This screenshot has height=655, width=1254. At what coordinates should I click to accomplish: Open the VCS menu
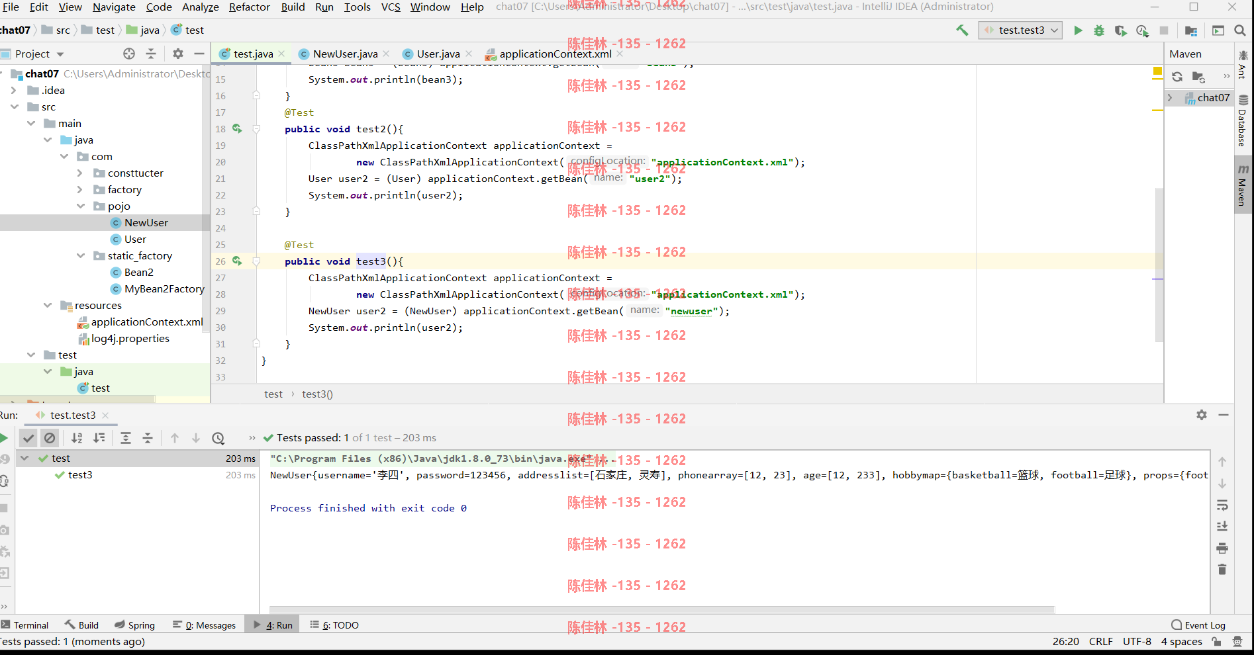[x=391, y=7]
